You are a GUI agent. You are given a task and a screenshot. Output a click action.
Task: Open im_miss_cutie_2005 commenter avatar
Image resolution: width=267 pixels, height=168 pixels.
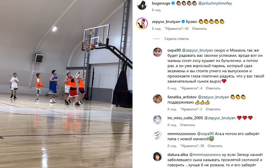pos(157,120)
